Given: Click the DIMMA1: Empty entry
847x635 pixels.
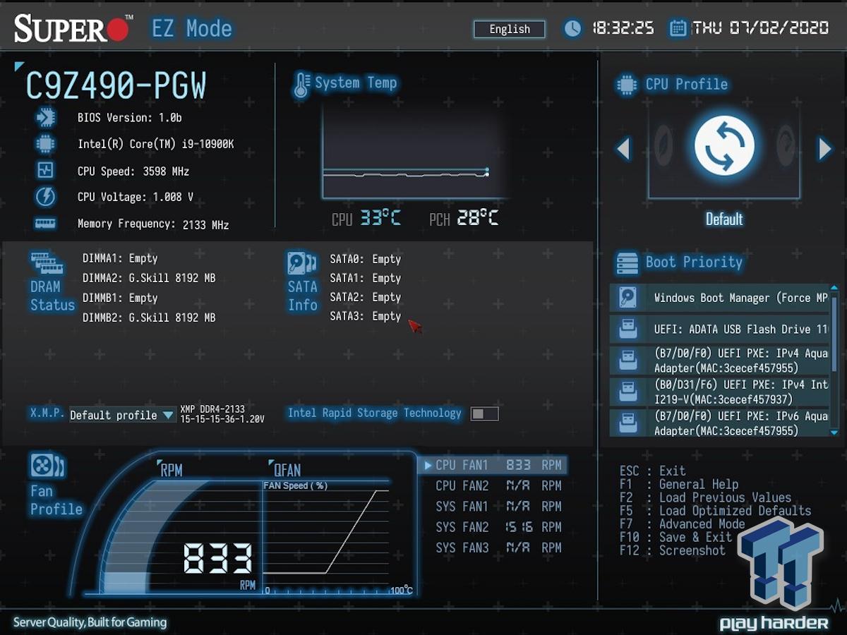Looking at the screenshot, I should click(120, 258).
